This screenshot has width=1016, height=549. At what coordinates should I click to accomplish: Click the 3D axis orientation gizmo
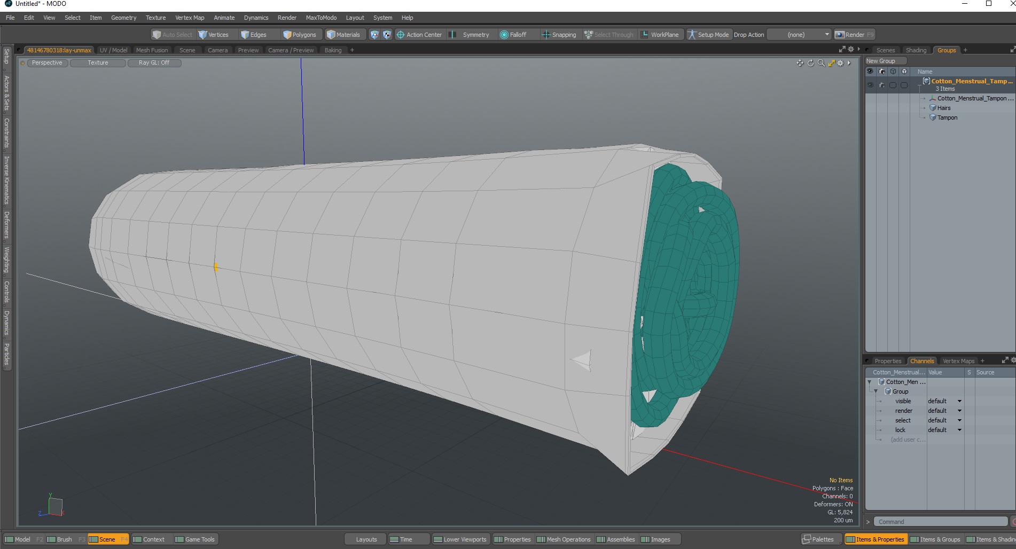(52, 505)
